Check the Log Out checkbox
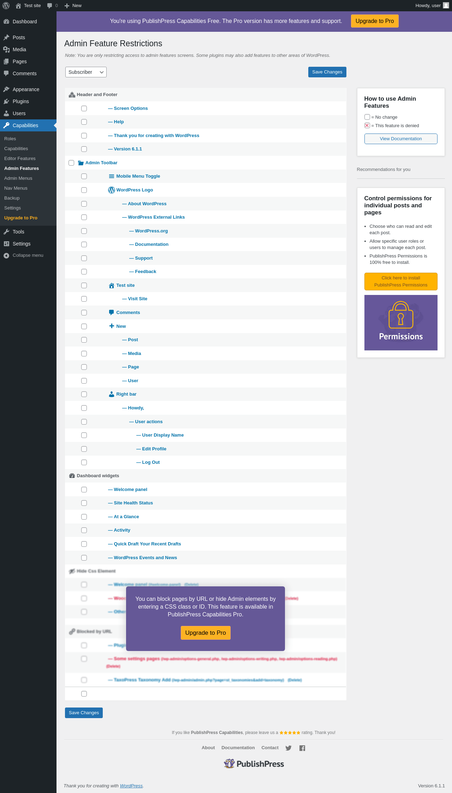The image size is (452, 793). pyautogui.click(x=84, y=462)
